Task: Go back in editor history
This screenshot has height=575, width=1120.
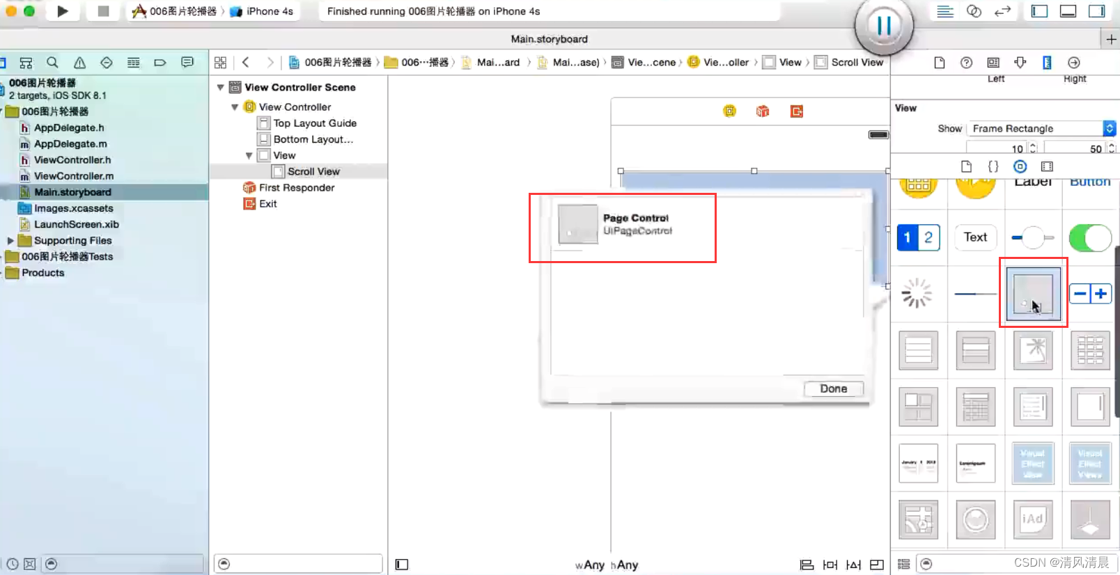Action: pos(245,63)
